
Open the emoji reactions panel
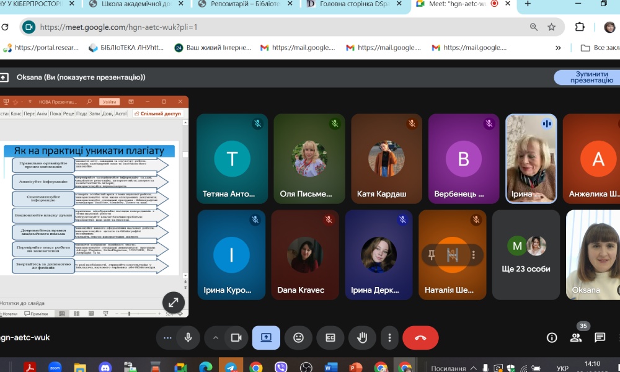pyautogui.click(x=298, y=338)
